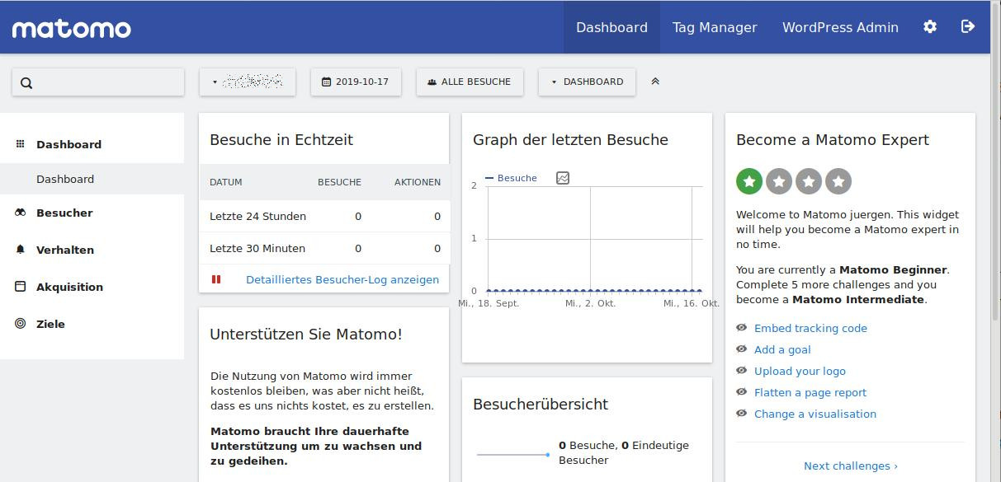Click the BESUCHE column header
The image size is (1001, 482).
coord(339,182)
